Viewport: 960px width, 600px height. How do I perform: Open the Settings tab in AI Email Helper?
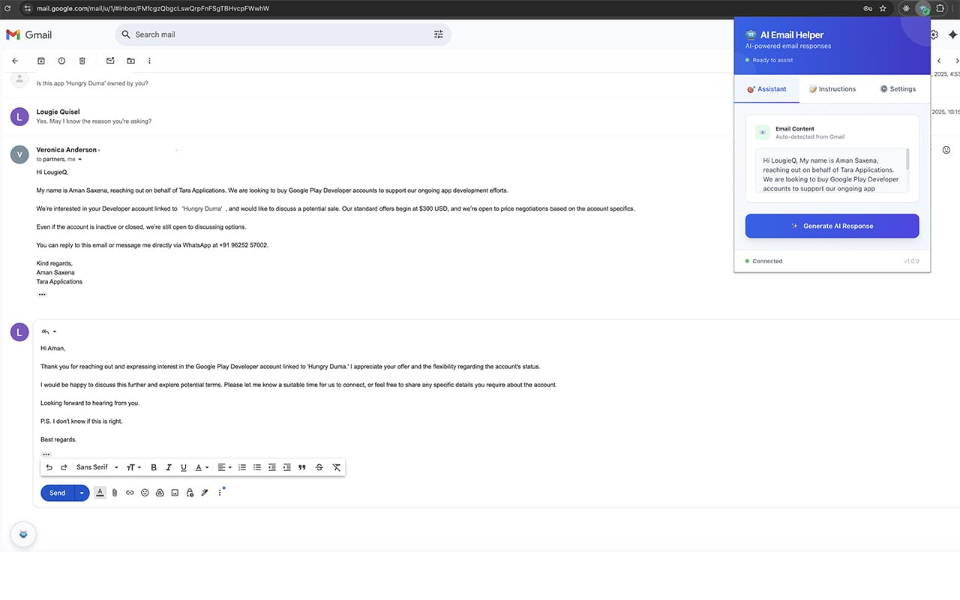point(898,88)
